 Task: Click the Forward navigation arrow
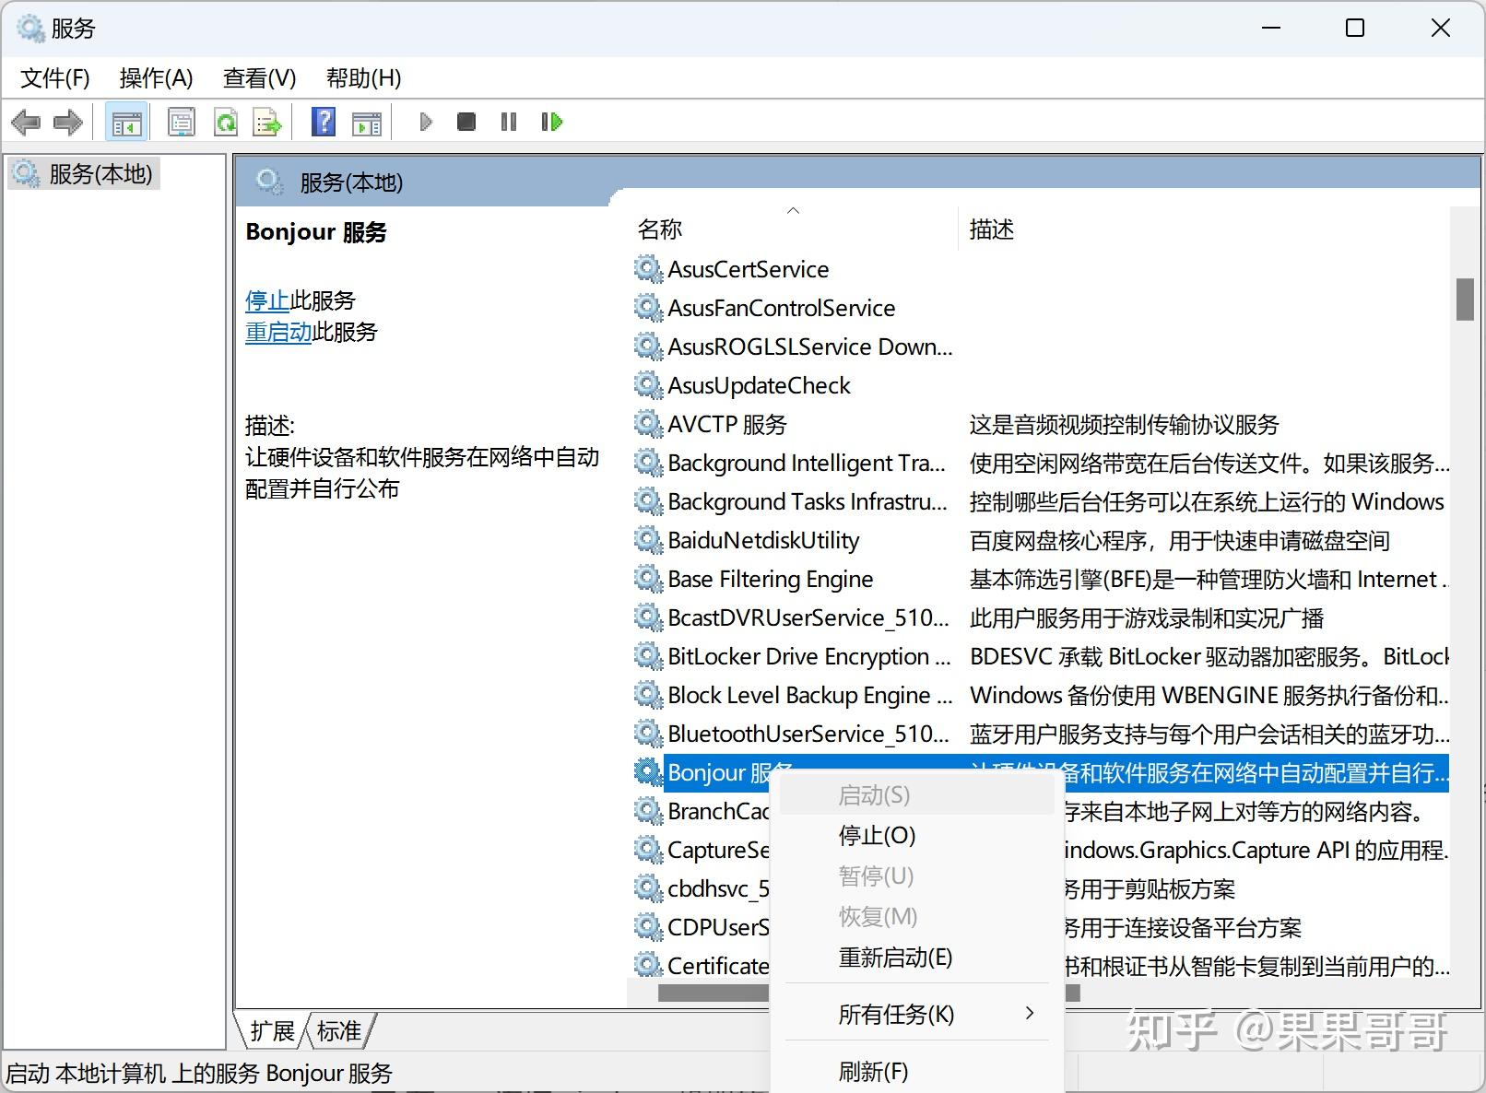point(67,122)
